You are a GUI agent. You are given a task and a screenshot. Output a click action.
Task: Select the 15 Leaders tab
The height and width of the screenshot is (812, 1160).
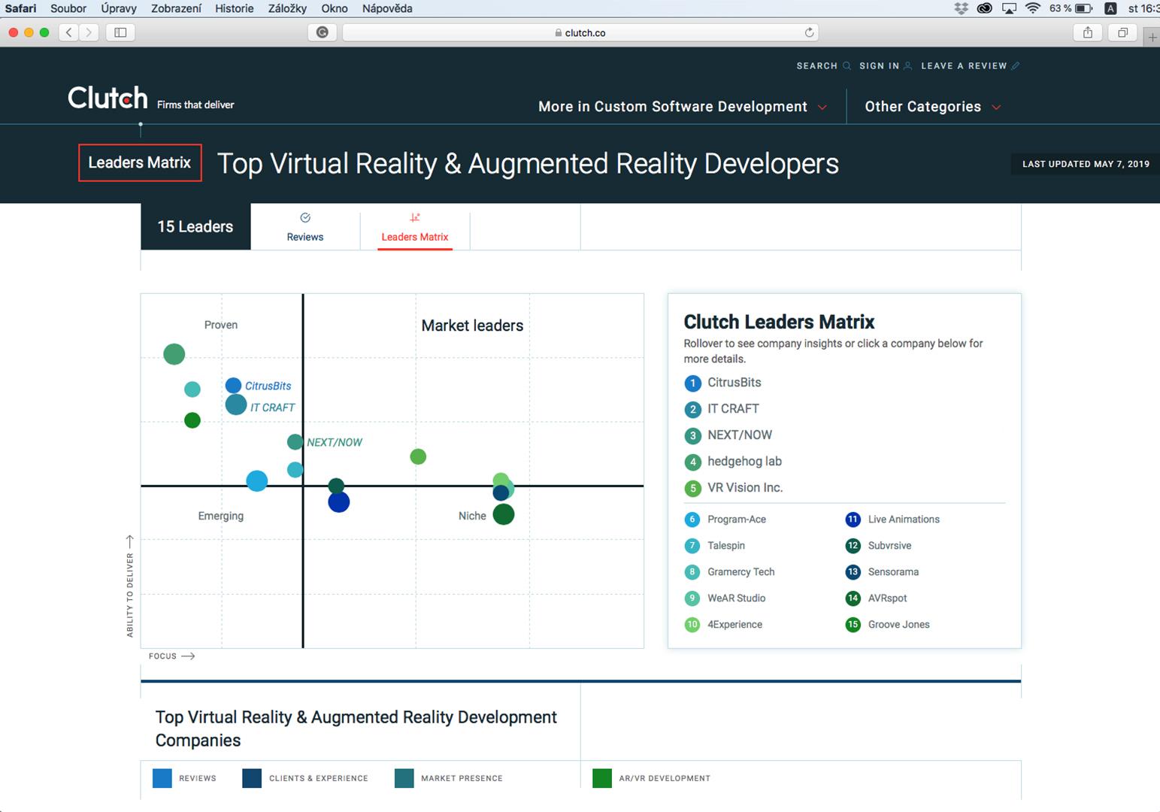195,226
